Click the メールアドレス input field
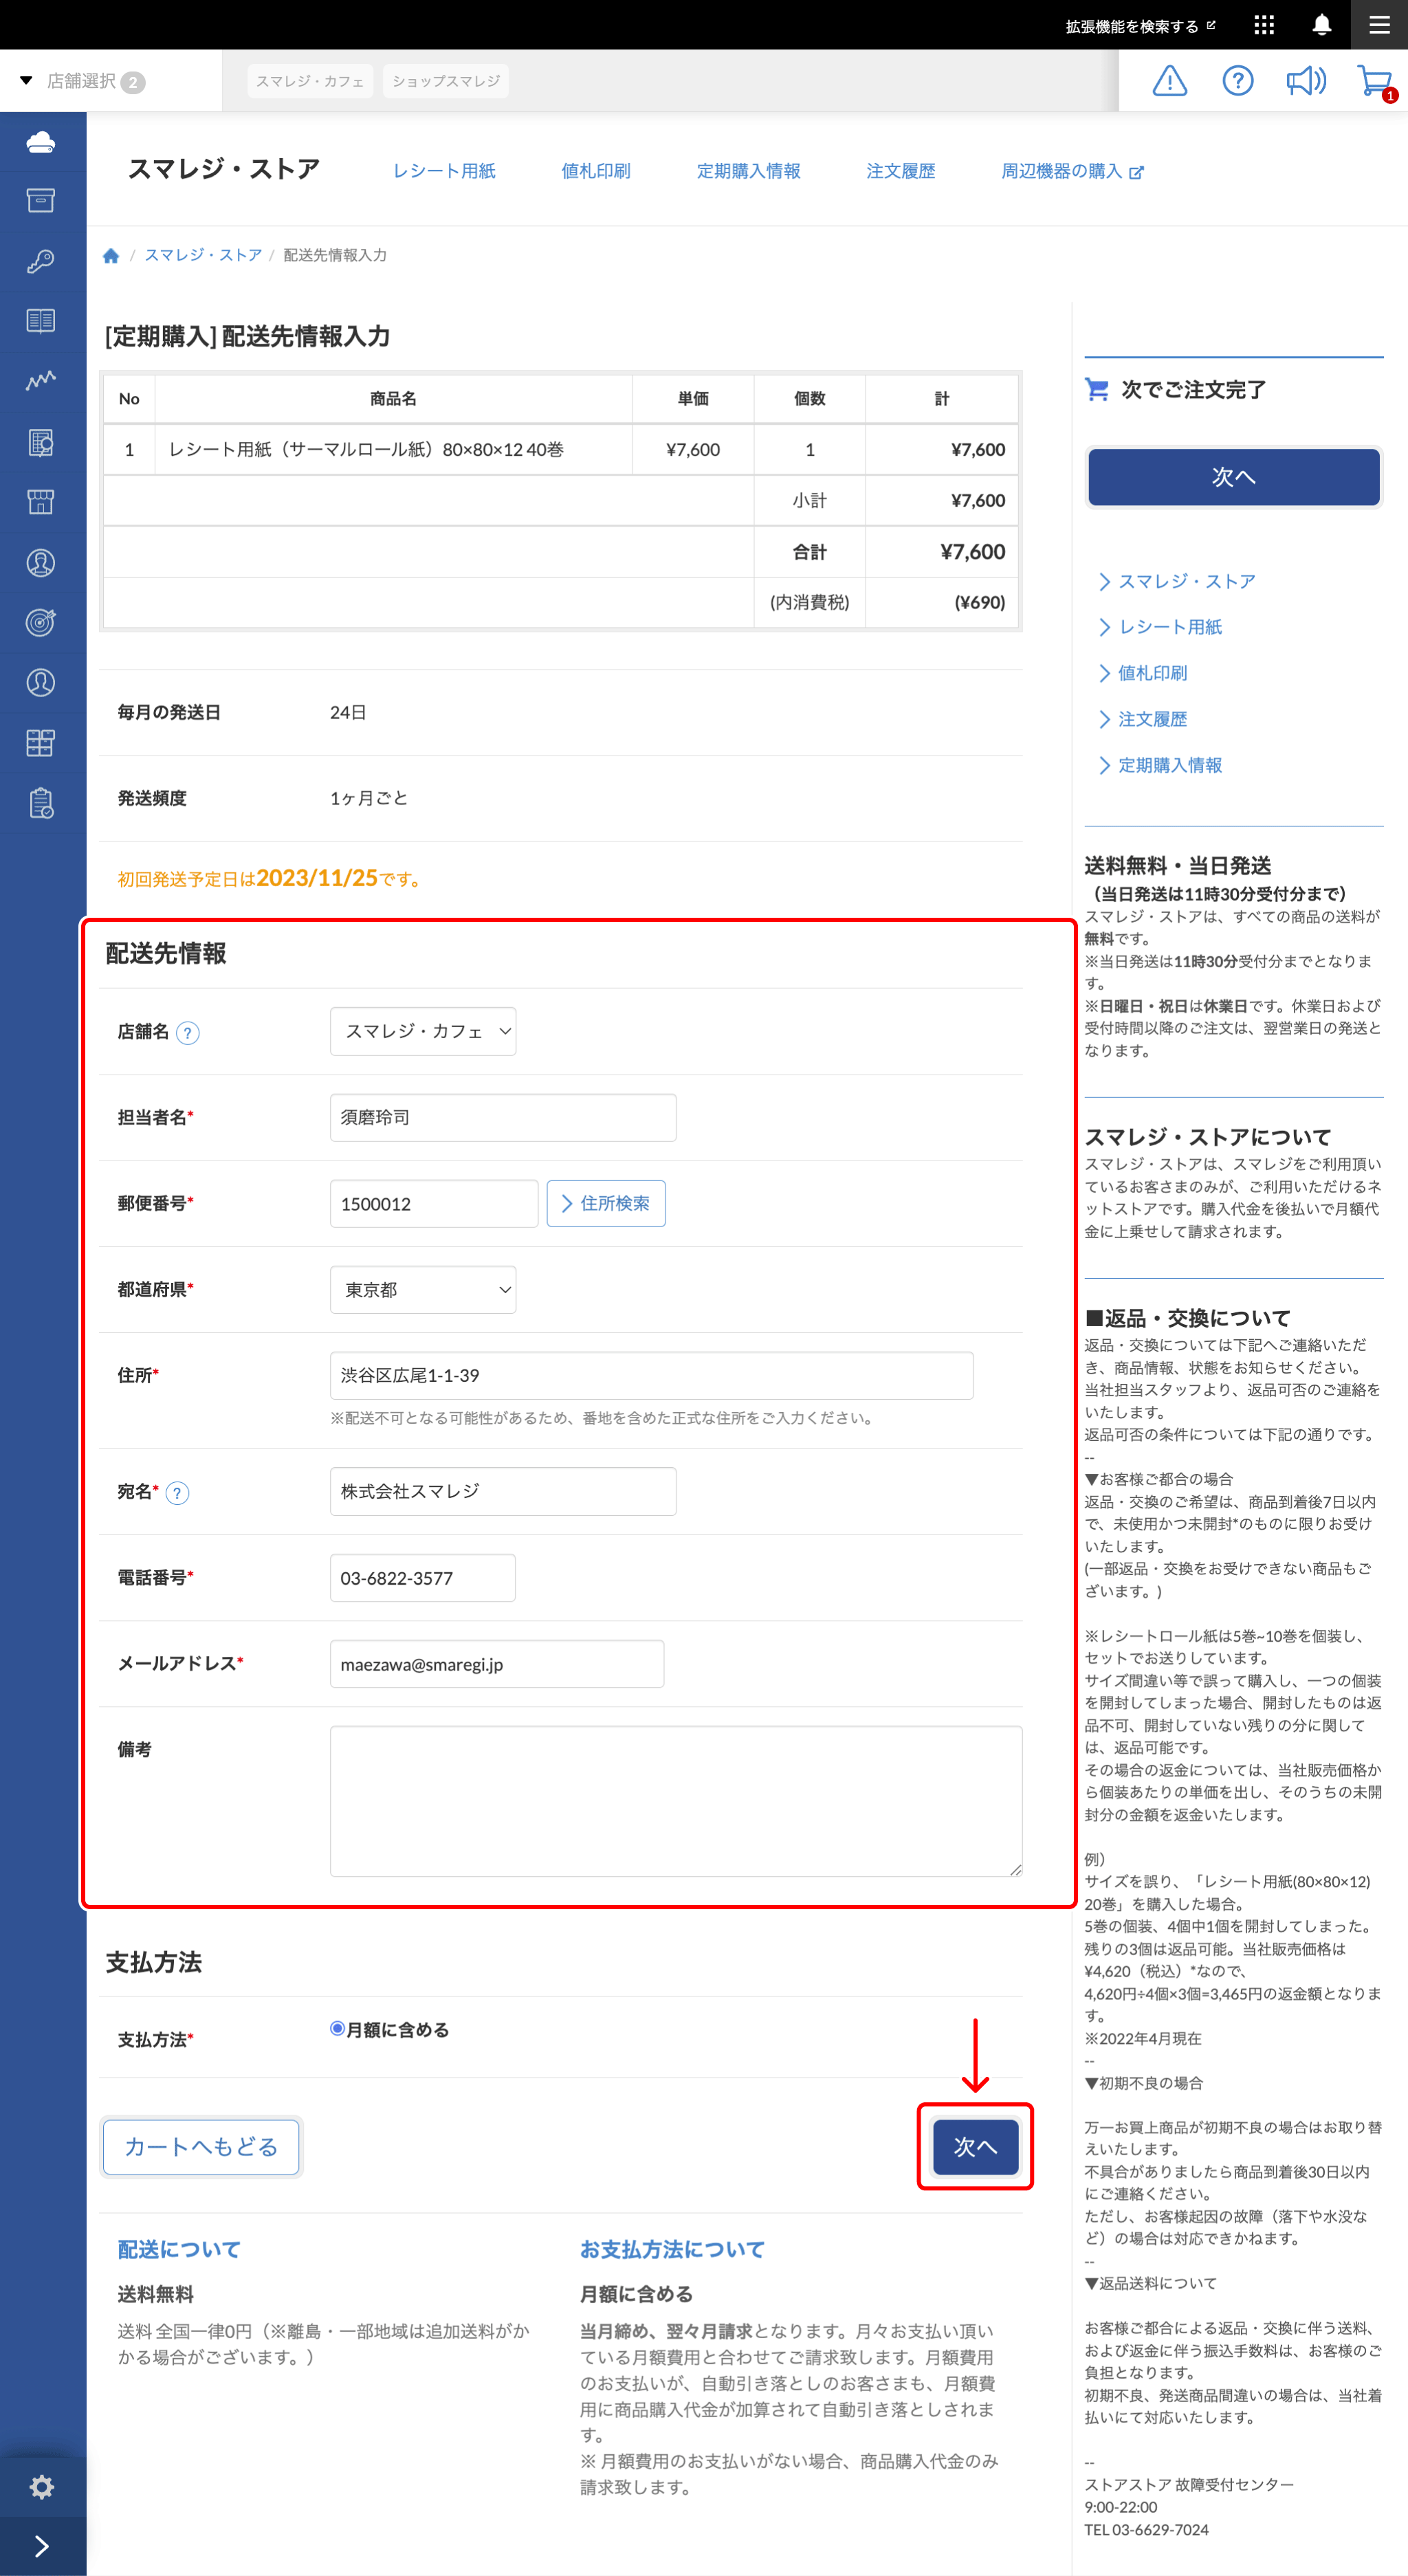Screen dimensions: 1408x2576 point(497,1663)
